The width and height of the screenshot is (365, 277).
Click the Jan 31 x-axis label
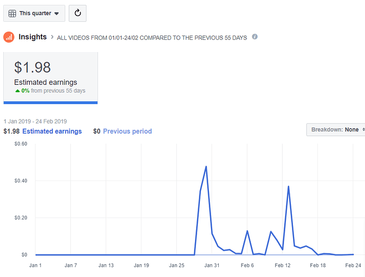click(212, 265)
